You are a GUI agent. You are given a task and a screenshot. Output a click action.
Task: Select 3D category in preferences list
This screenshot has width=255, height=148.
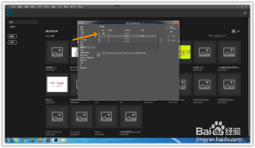pyautogui.click(x=81, y=65)
